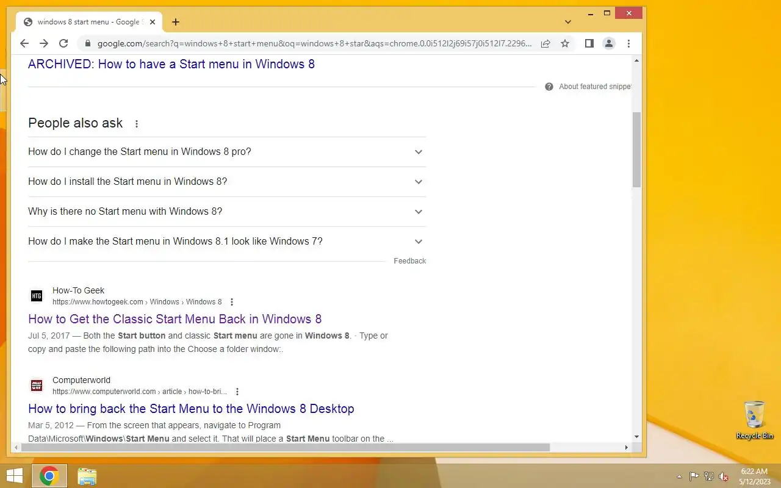
Task: Click the muted volume tray icon
Action: click(724, 476)
